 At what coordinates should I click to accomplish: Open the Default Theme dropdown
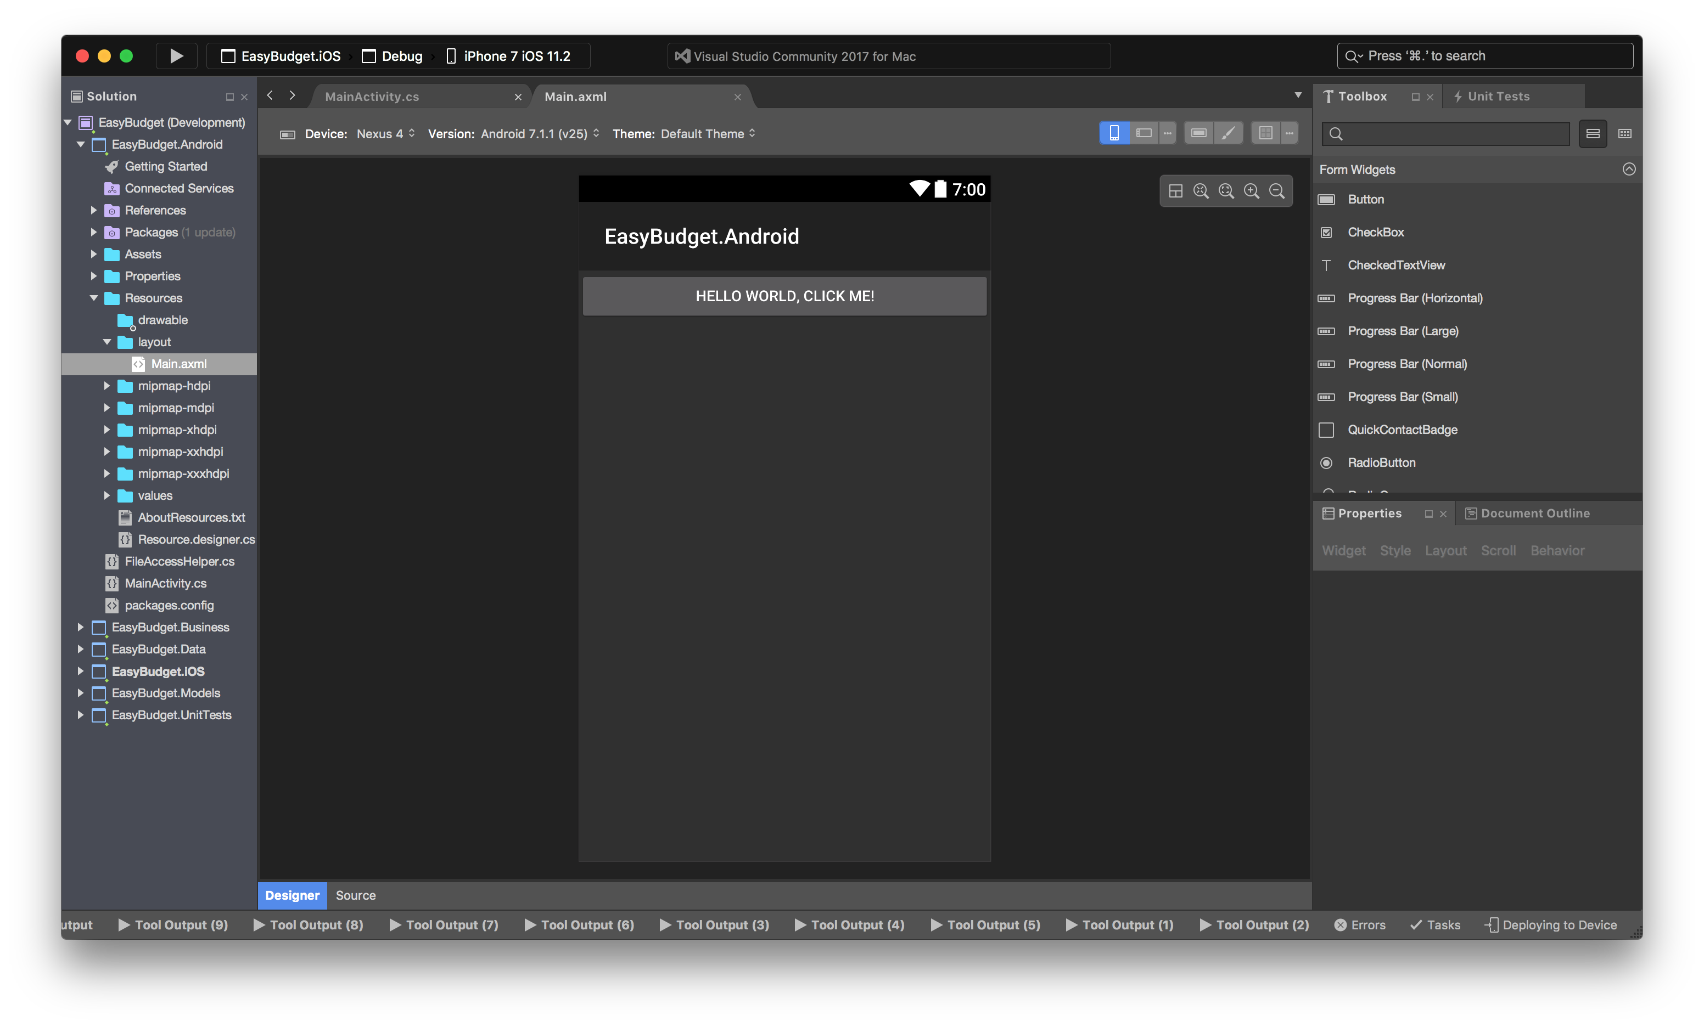coord(708,134)
